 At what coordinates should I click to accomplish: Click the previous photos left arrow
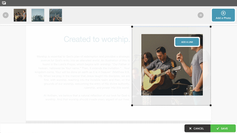point(6,15)
